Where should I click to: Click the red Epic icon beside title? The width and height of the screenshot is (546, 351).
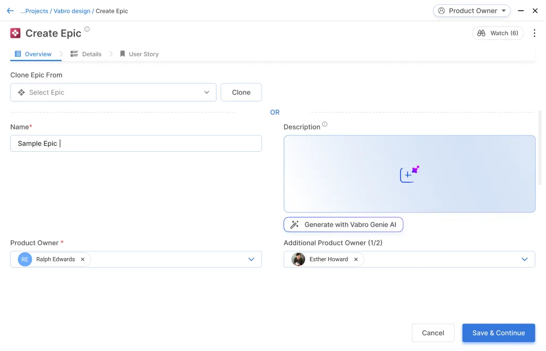pyautogui.click(x=15, y=33)
